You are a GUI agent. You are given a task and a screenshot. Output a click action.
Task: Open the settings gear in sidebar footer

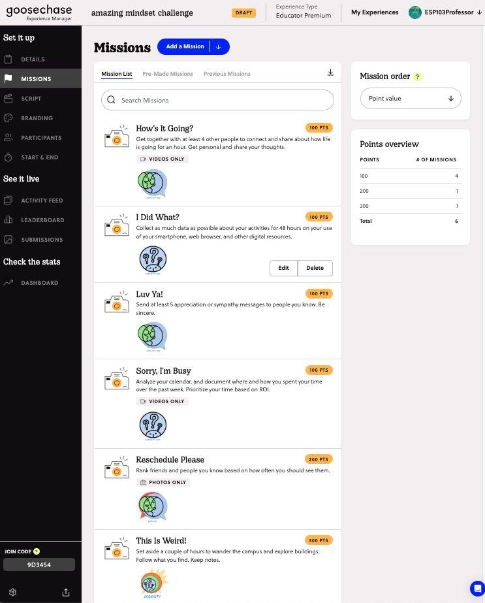[x=12, y=592]
